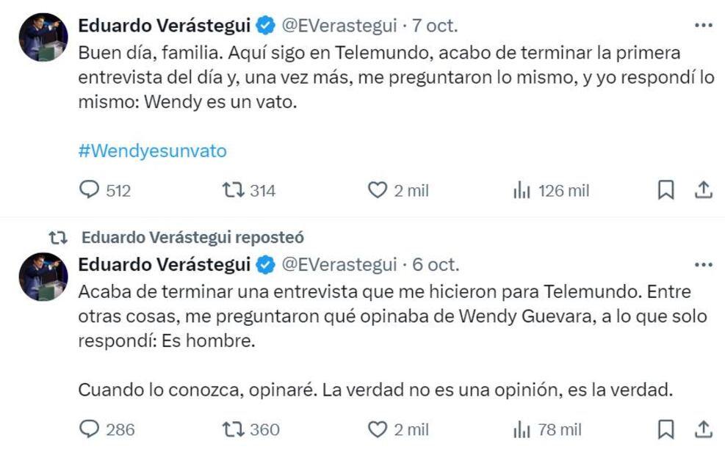View analytics showing 78 mil views
Image resolution: width=725 pixels, height=455 pixels.
[522, 429]
